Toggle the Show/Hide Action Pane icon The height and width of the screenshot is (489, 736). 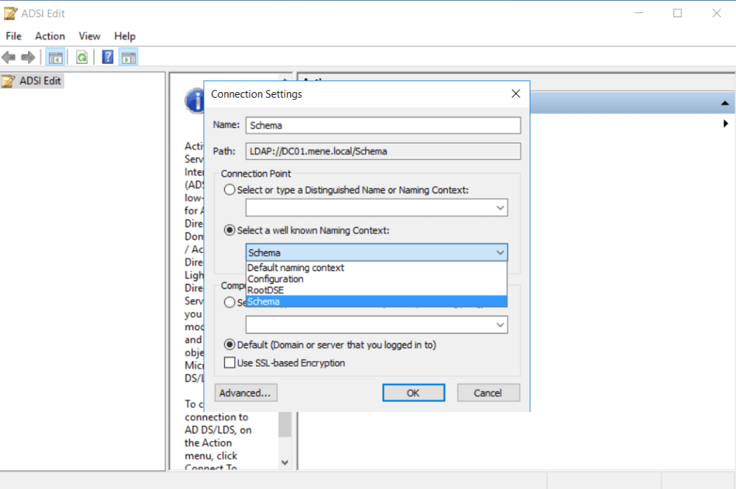tap(128, 58)
